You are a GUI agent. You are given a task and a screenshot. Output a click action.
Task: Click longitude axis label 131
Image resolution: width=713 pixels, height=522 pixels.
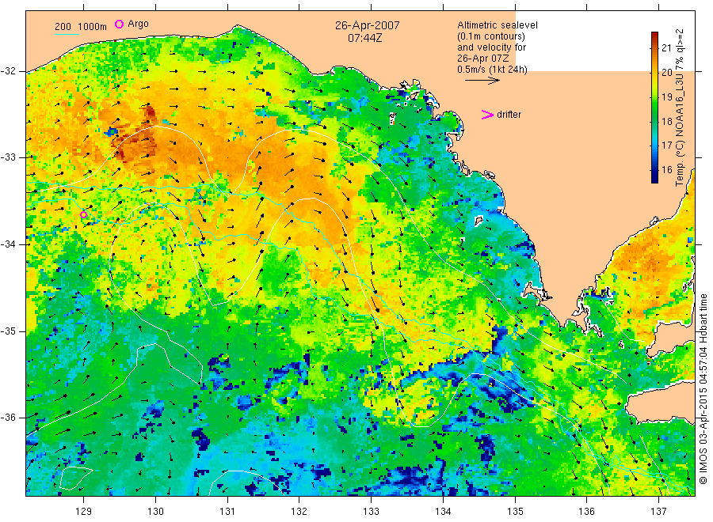click(x=227, y=512)
